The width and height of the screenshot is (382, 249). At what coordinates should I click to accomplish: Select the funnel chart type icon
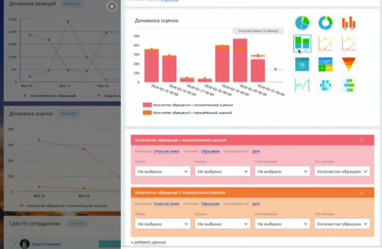point(348,64)
